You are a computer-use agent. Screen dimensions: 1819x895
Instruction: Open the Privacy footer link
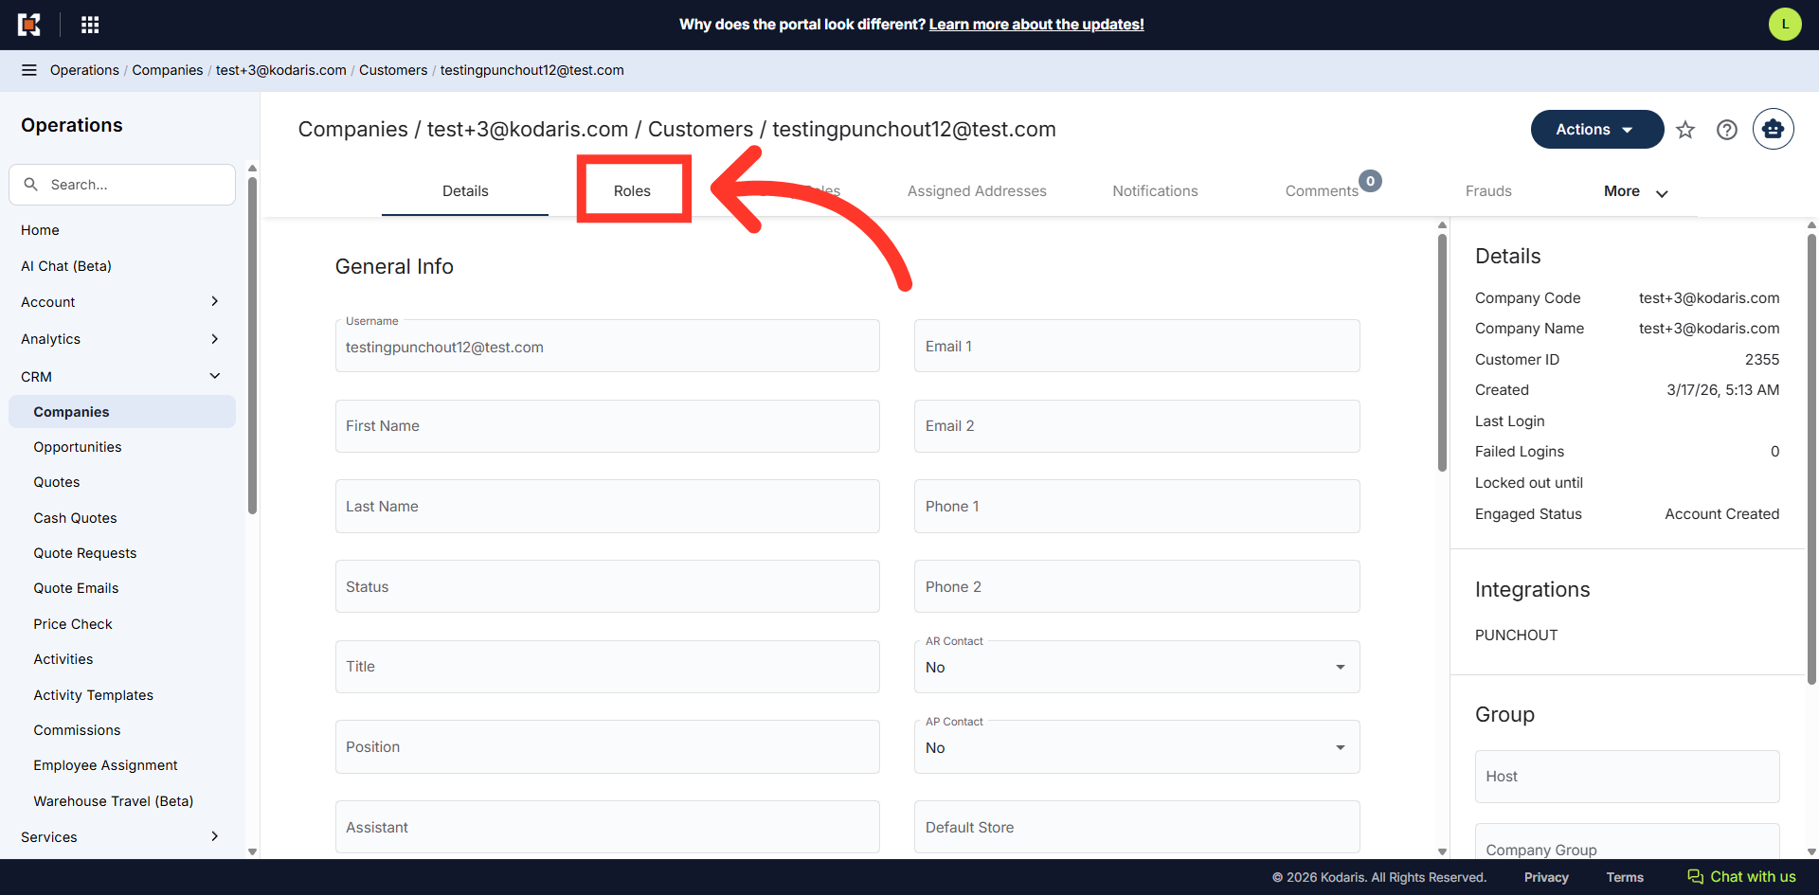(1546, 877)
